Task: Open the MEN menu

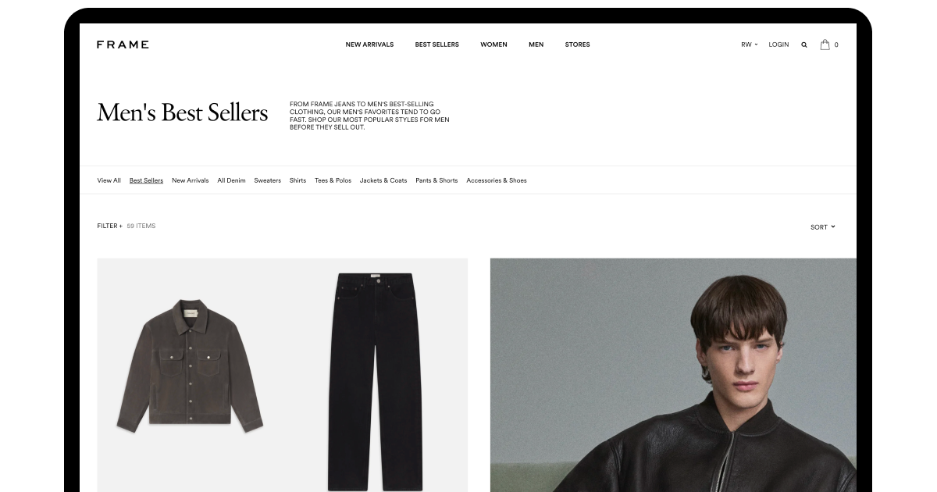Action: (536, 45)
